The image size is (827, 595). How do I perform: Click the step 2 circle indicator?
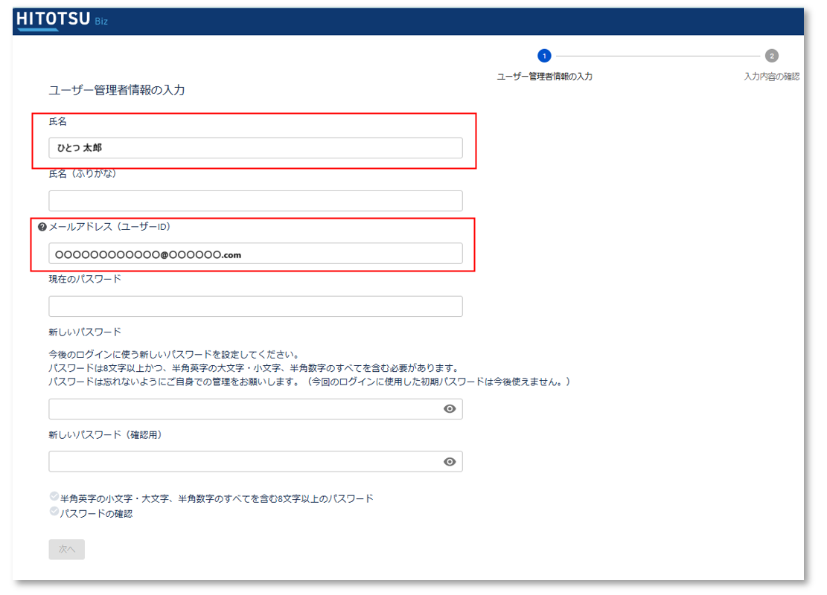(x=771, y=56)
